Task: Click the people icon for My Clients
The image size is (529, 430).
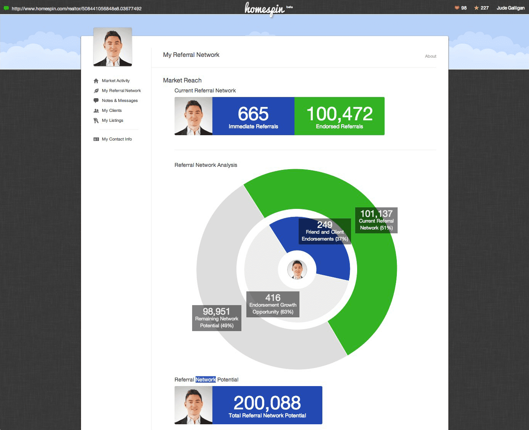Action: pyautogui.click(x=96, y=111)
